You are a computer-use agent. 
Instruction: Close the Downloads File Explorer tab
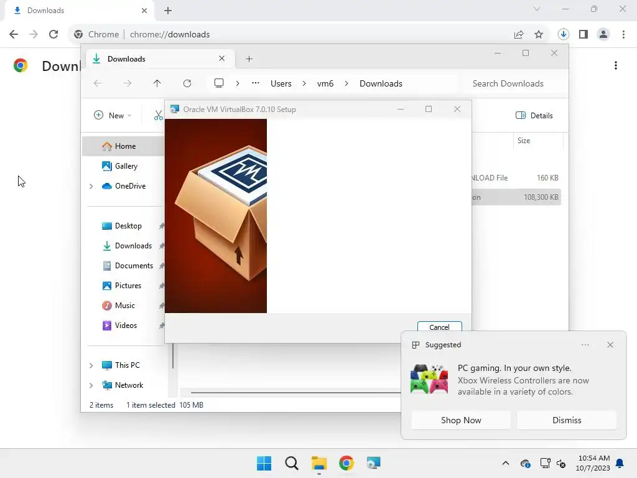pyautogui.click(x=222, y=59)
